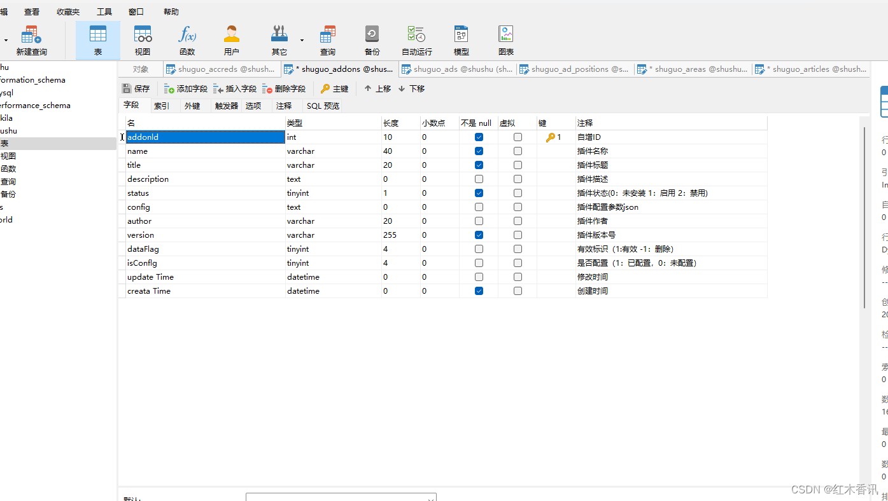Select 视图 in the left sidebar tree
The height and width of the screenshot is (501, 888).
(x=8, y=156)
